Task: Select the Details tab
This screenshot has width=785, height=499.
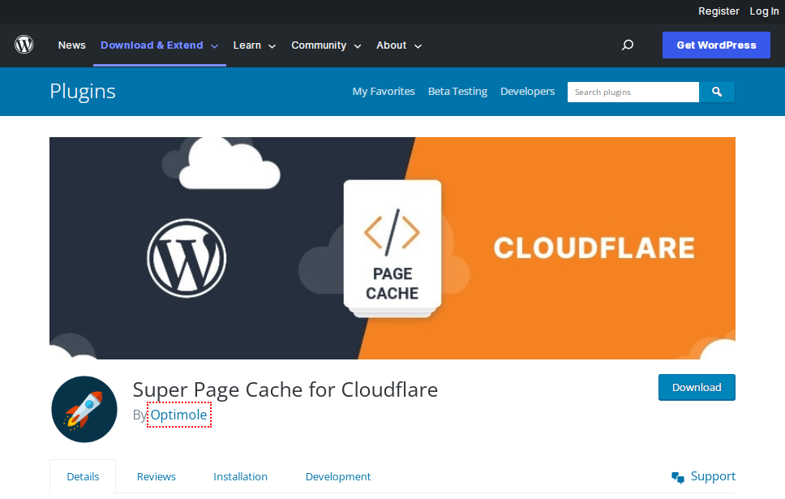Action: click(x=83, y=477)
